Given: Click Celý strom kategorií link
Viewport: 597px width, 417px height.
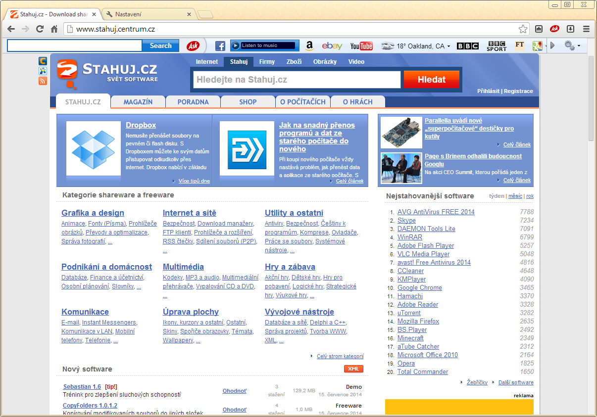Looking at the screenshot, I should (340, 356).
